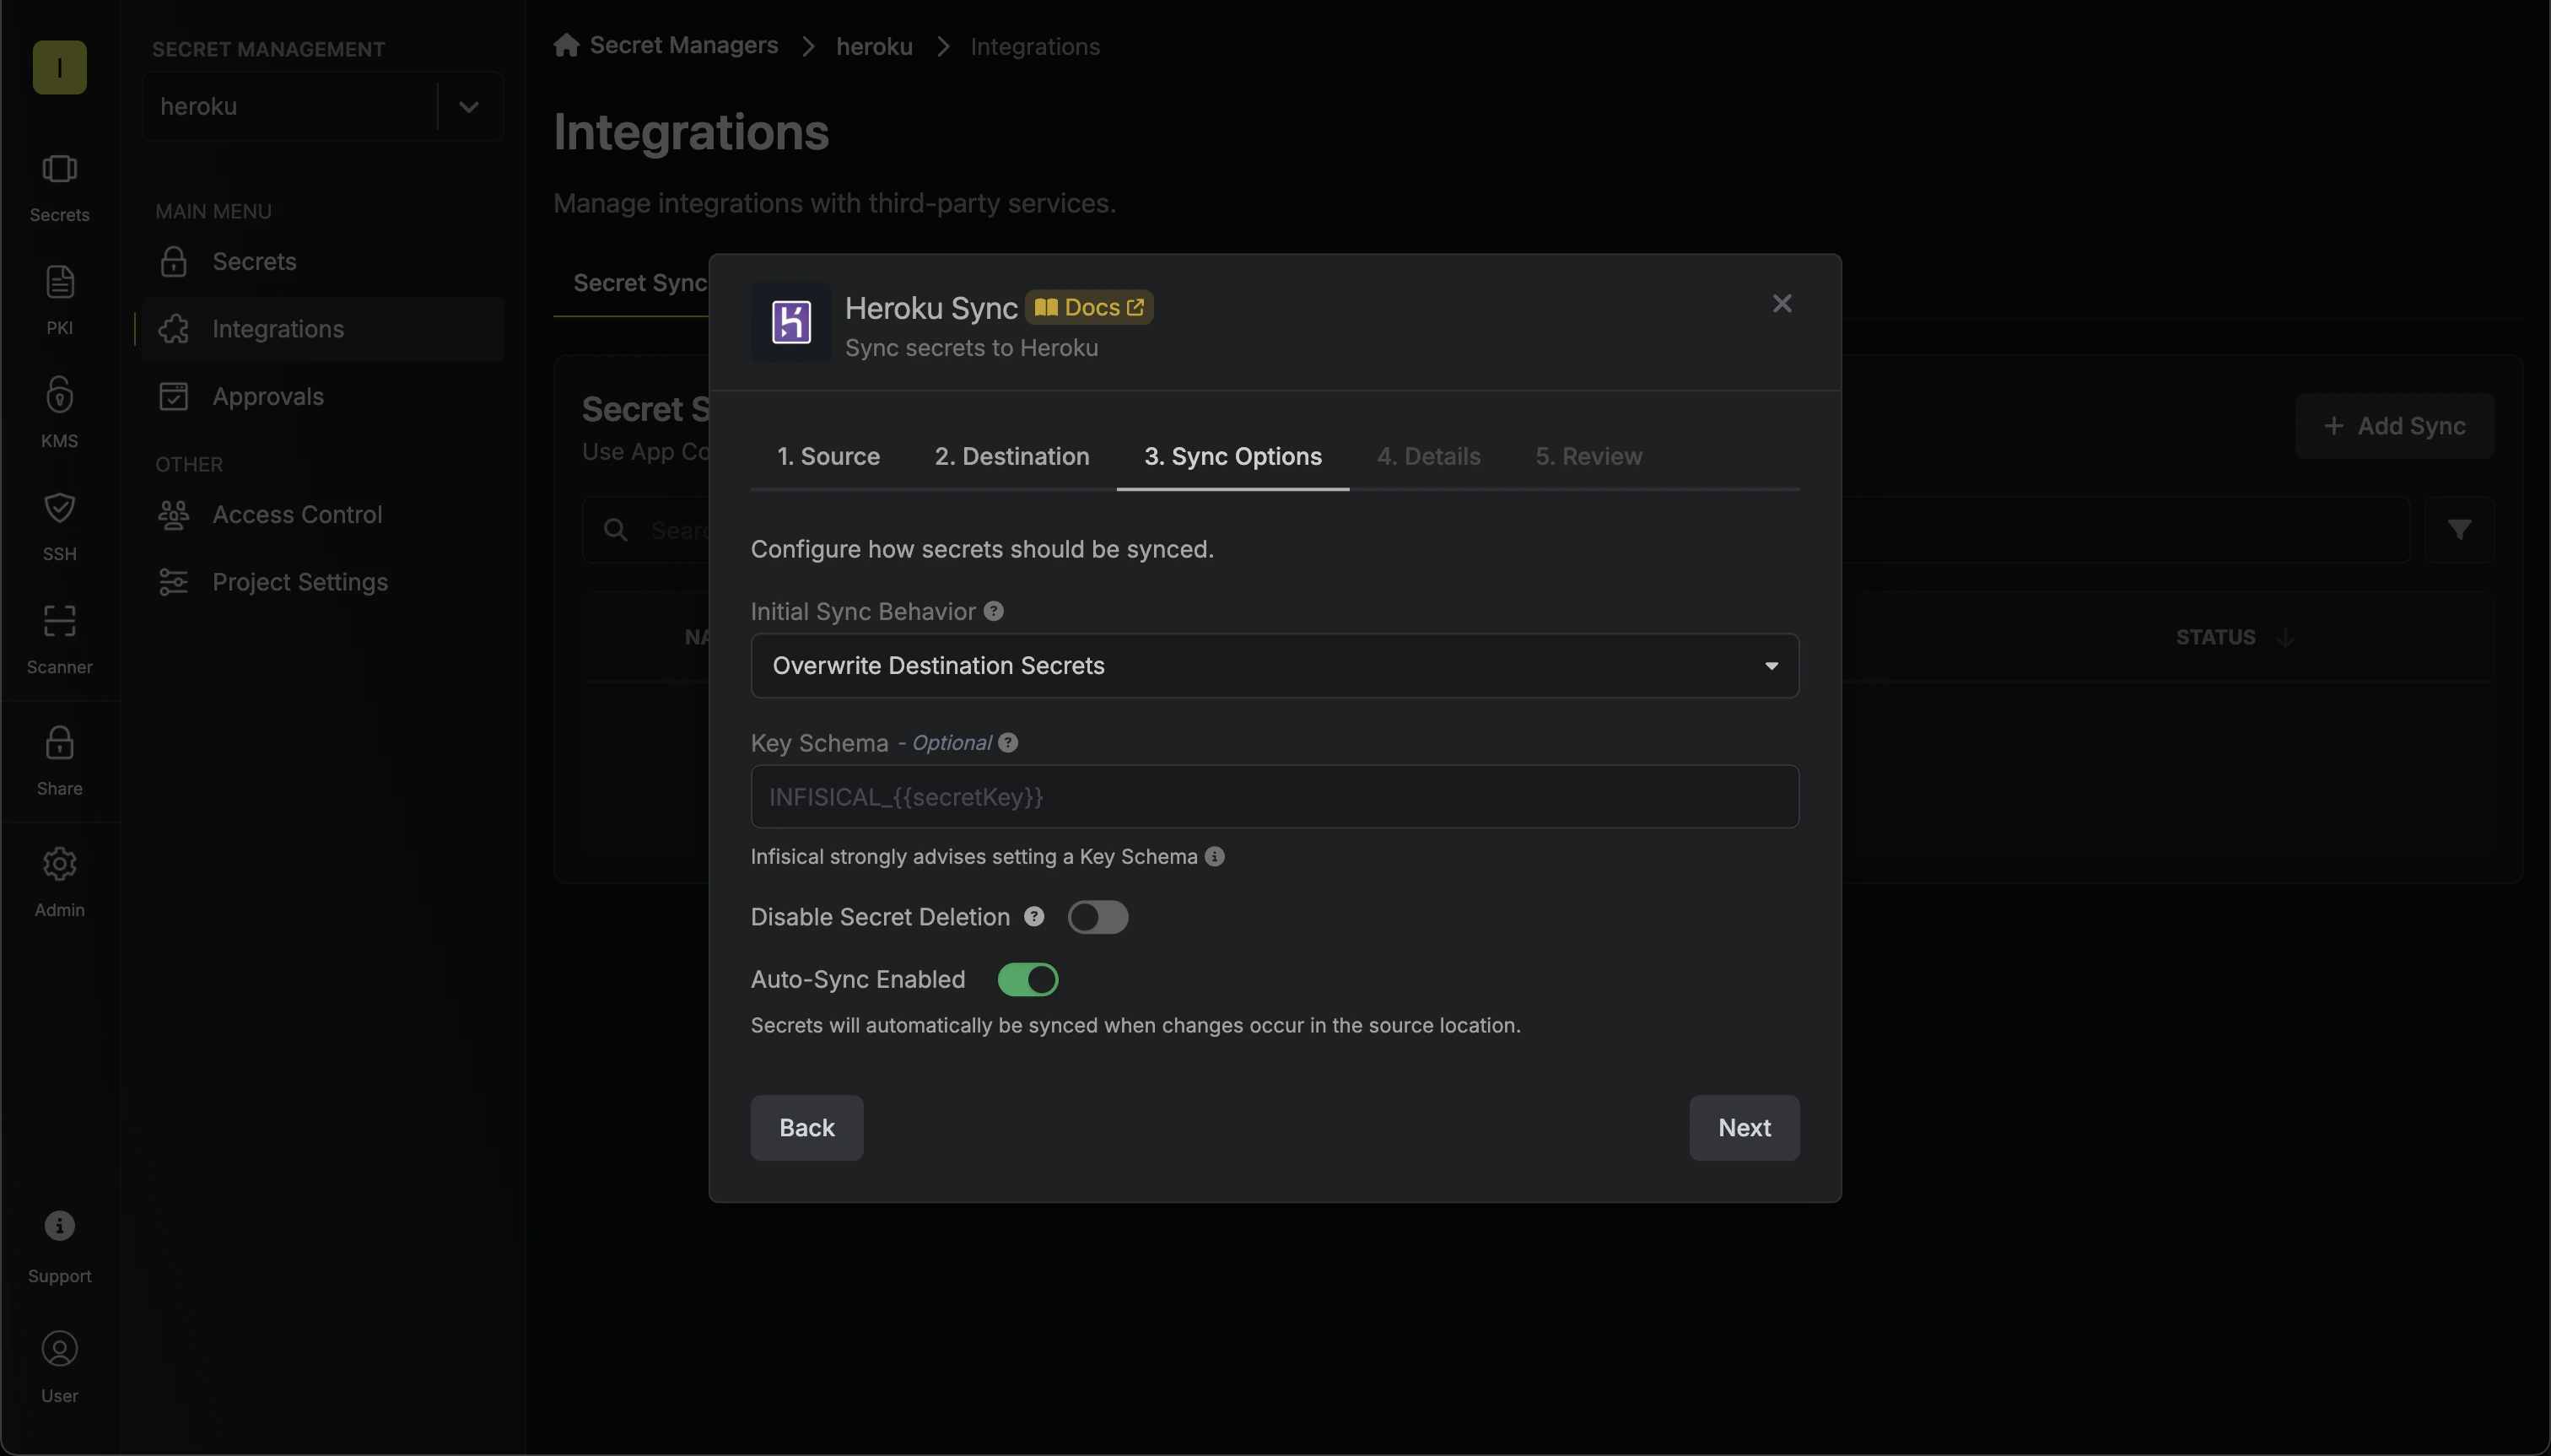Open the Admin gear icon
Viewport: 2551px width, 1456px height.
point(59,864)
